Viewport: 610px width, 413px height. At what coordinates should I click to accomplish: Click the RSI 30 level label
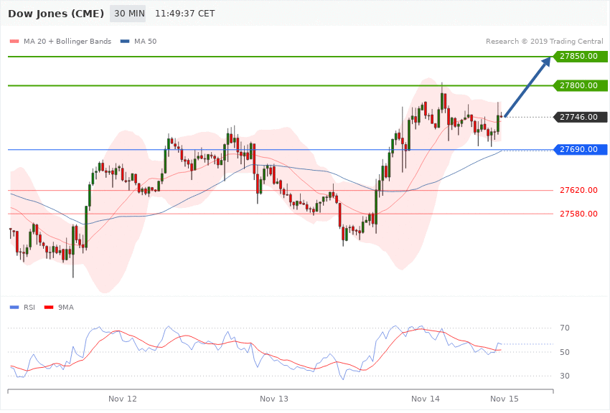point(565,376)
